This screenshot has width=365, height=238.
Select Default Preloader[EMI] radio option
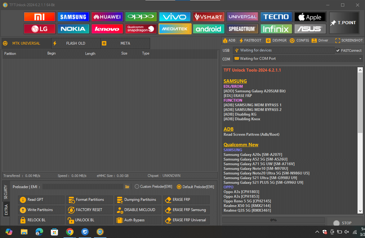179,187
